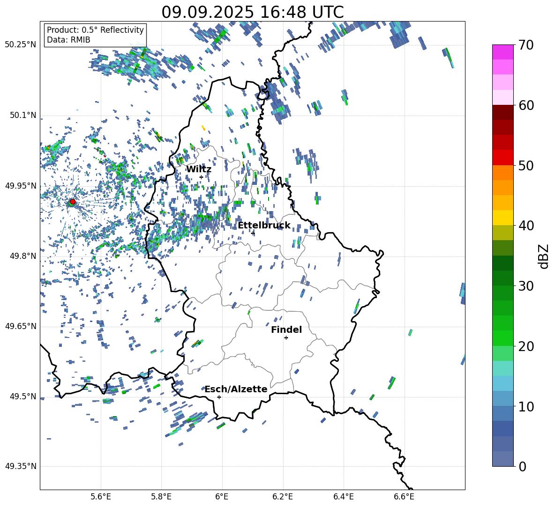Click the 0 tick on the colorbar
Image resolution: width=555 pixels, height=506 pixels.
point(522,466)
